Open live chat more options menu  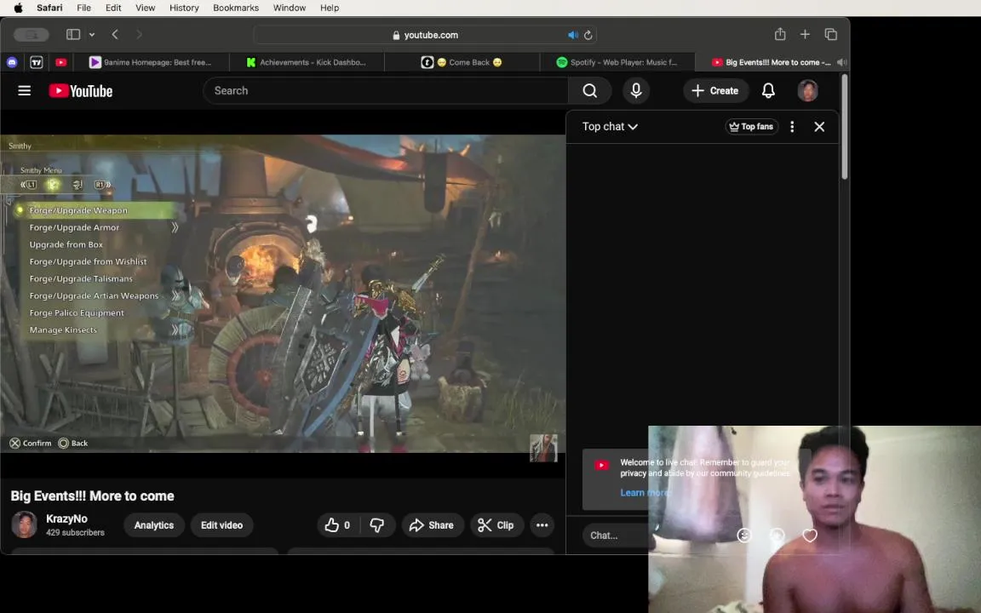[792, 126]
